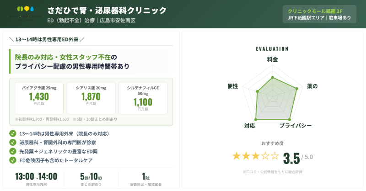Screen dimensions: 366x191
Task: Click the 13:00~14:00 男性専用外来 stat
Action: 36,179
